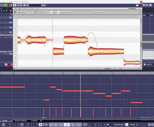Click the tempo link icon in Melodyne
154x127 pixels.
click(42, 12)
